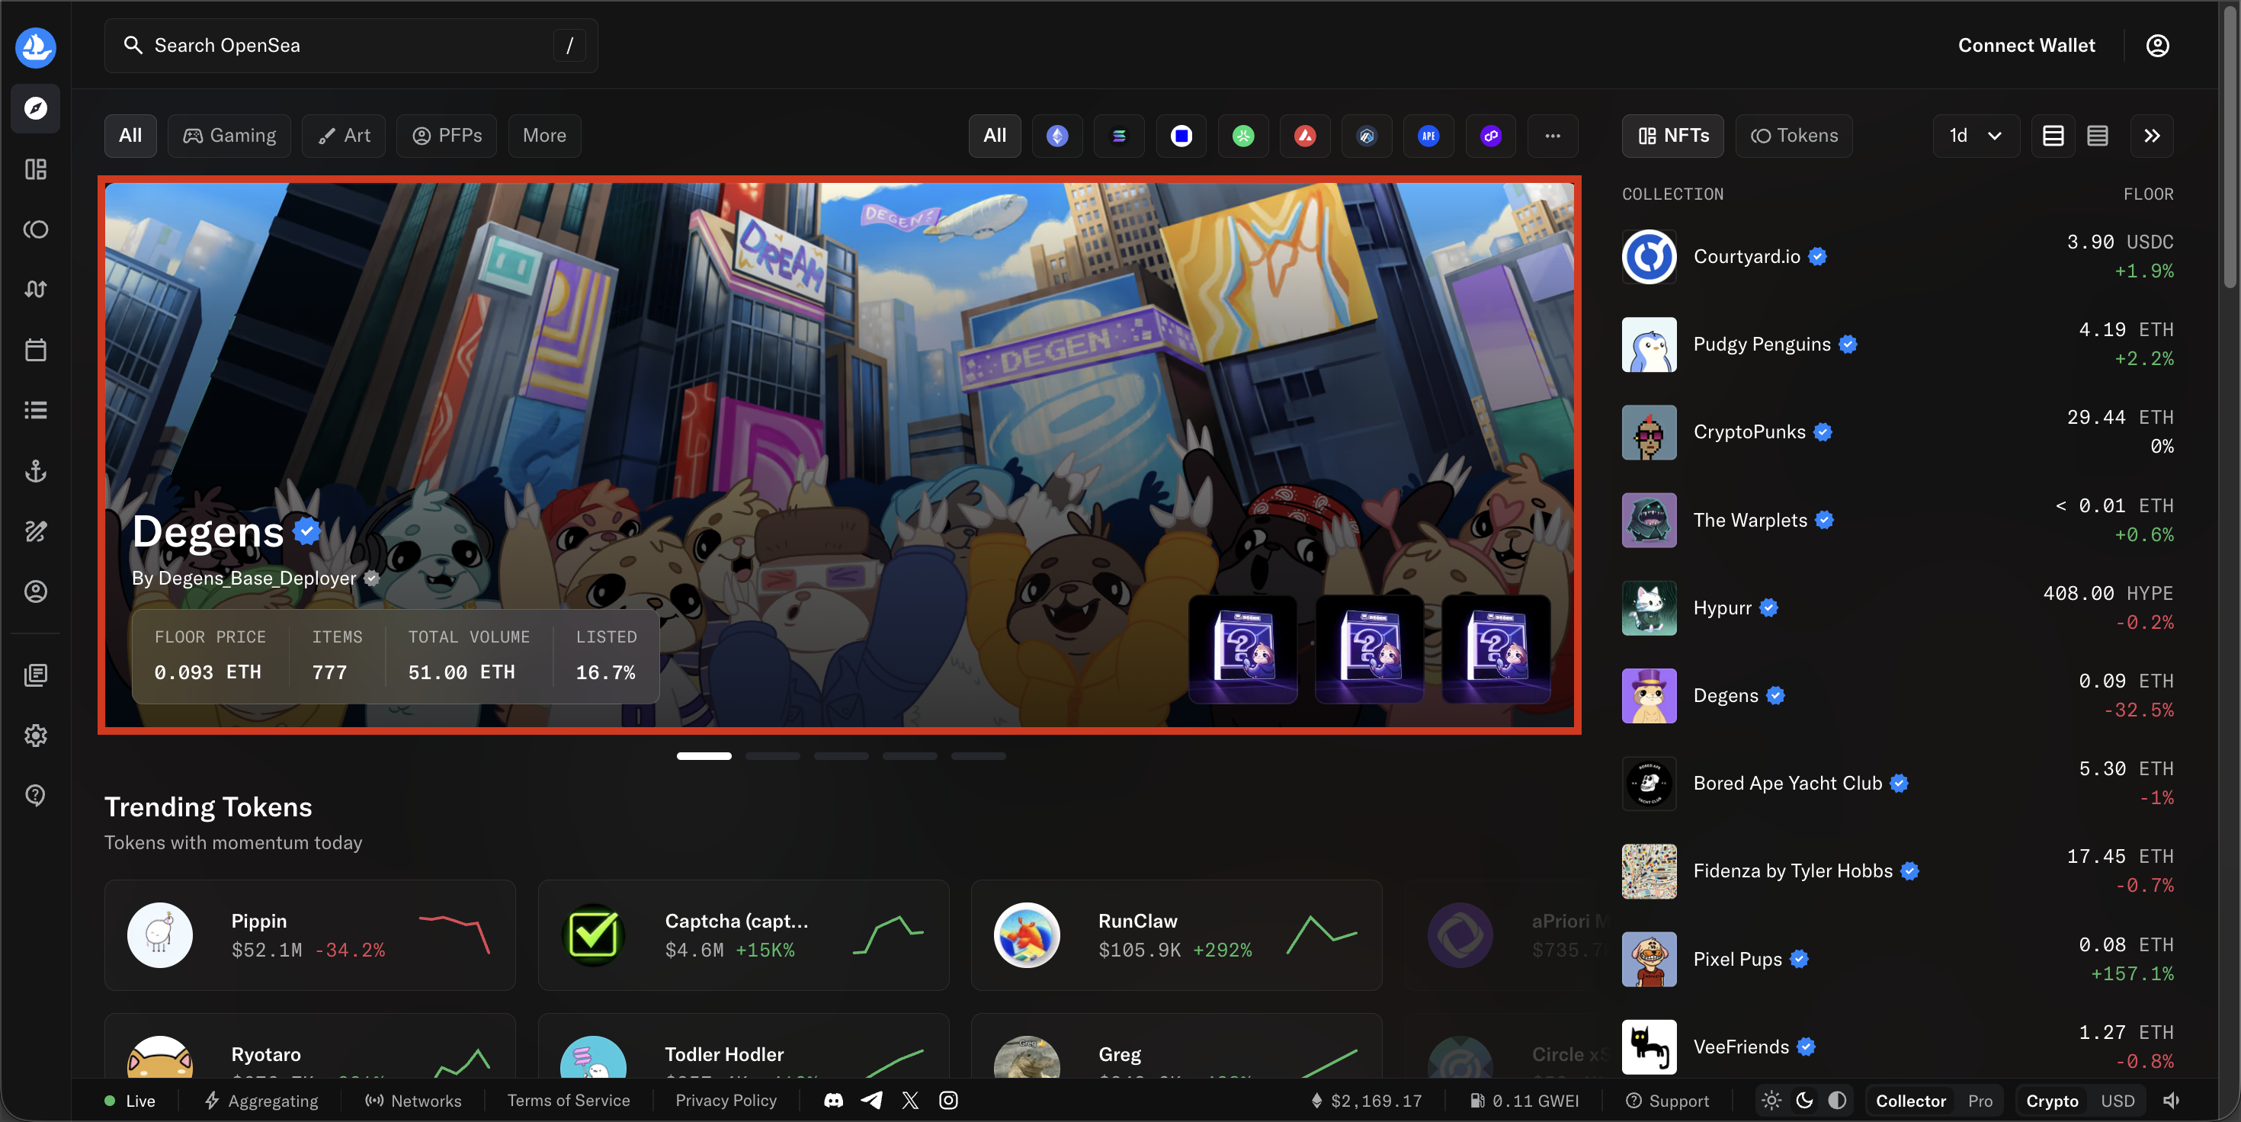Expand the ellipsis for more chain filters
Screen dimensions: 2241x1122
point(1552,136)
